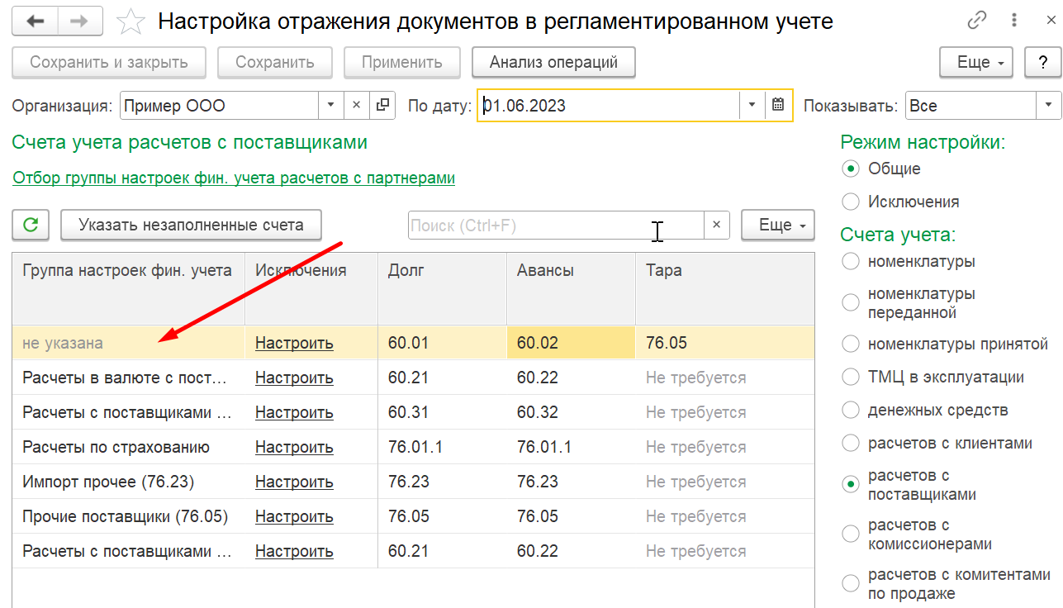This screenshot has height=608, width=1063.
Task: Open Анализ операций
Action: pyautogui.click(x=553, y=62)
